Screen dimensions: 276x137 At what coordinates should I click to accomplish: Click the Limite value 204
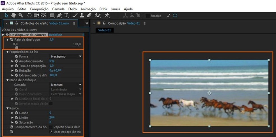click(x=52, y=117)
